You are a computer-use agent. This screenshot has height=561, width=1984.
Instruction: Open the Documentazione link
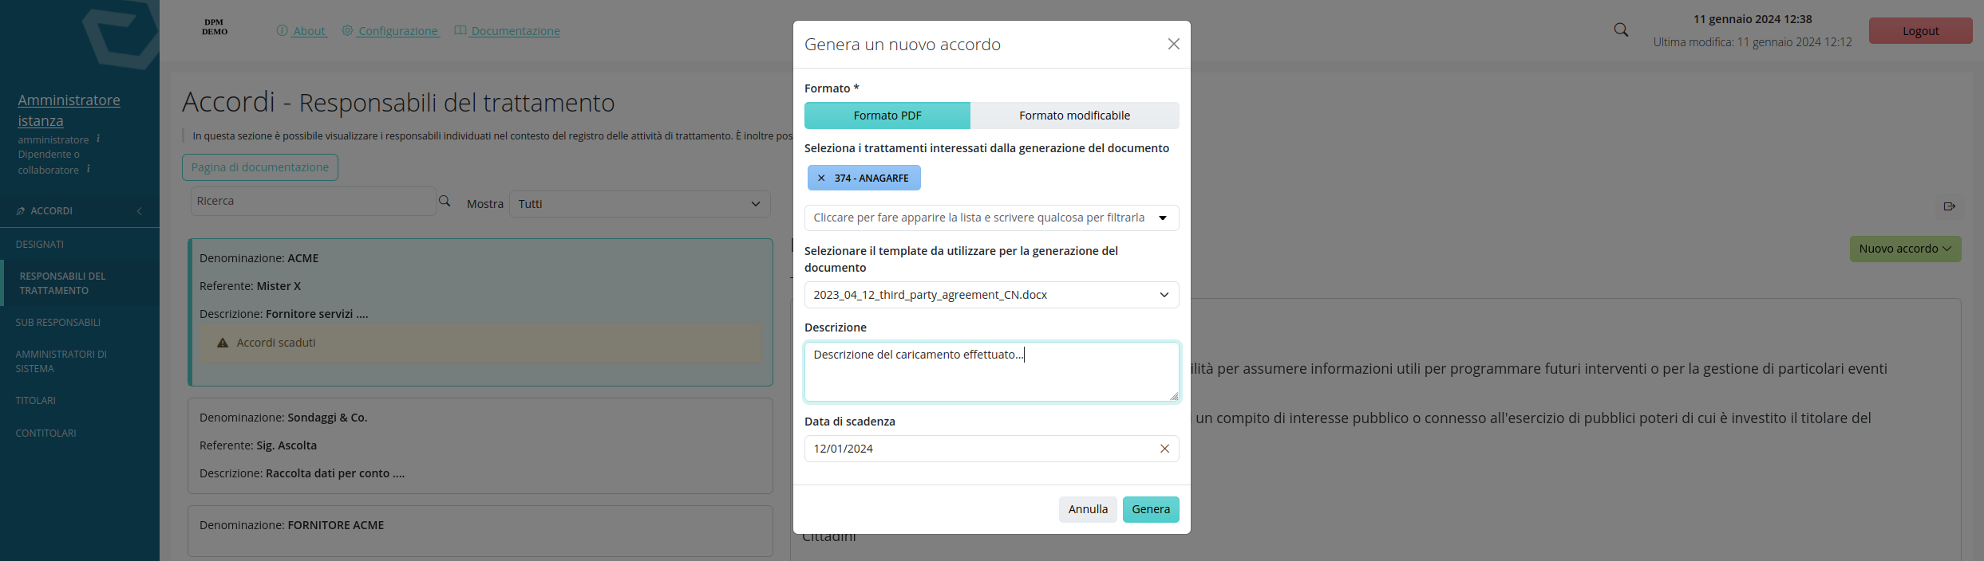point(516,31)
